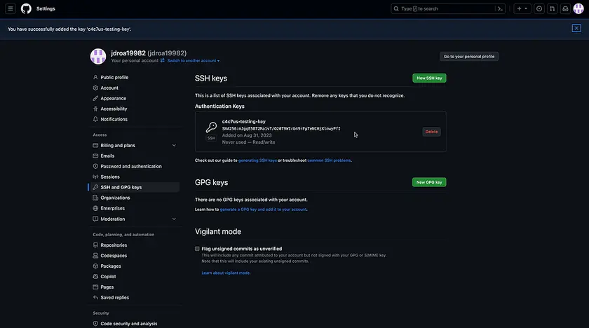Open generating SSH keys guide link
The image size is (589, 328).
(x=257, y=160)
